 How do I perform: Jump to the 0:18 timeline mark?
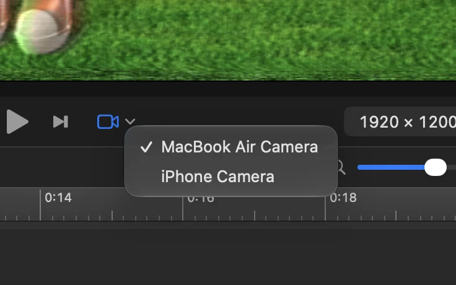point(343,198)
